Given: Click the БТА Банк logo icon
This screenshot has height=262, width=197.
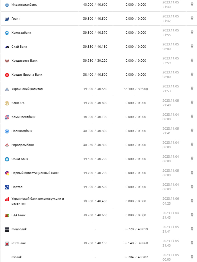Looking at the screenshot, I should [7, 215].
